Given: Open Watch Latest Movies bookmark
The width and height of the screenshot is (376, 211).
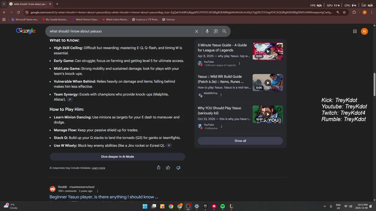Looking at the screenshot, I should (115, 20).
